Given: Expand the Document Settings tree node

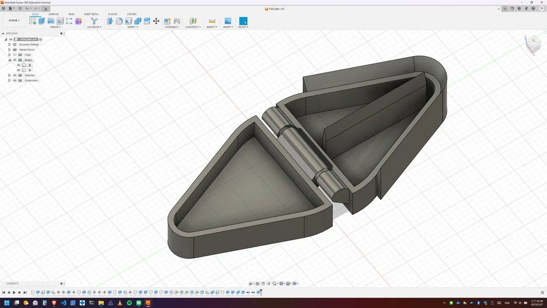Looking at the screenshot, I should tap(9, 44).
